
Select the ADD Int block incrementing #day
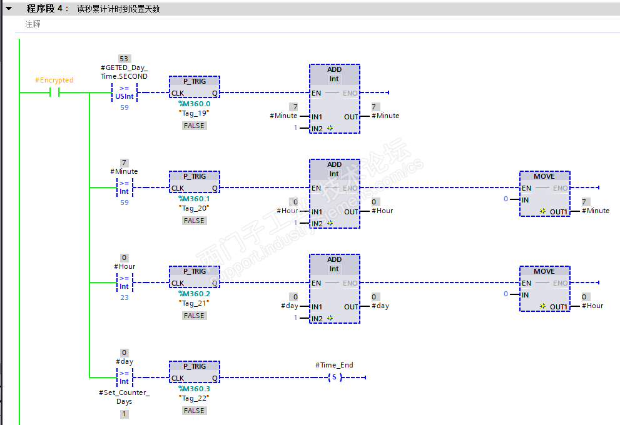[334, 287]
